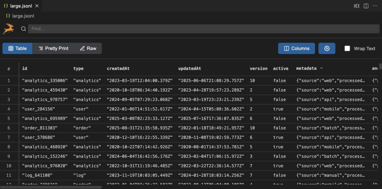Select cell "user_578686"

pos(38,137)
